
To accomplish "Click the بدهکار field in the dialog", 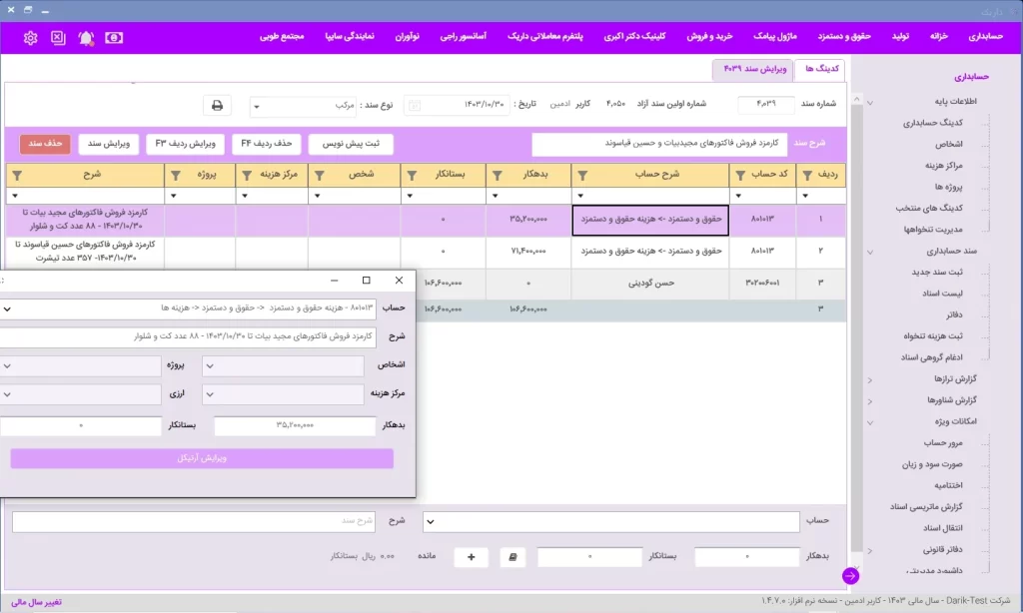I will point(295,426).
